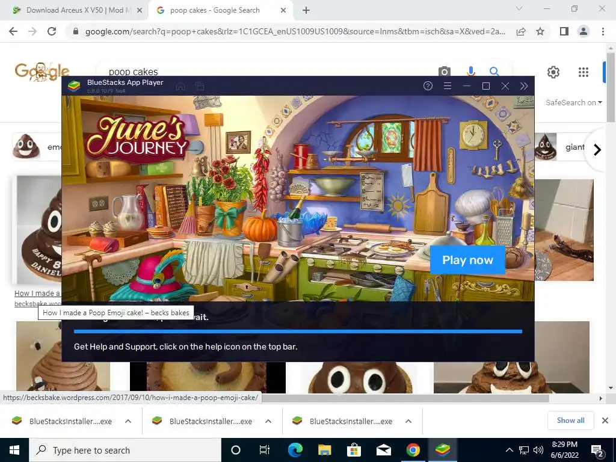Screen dimensions: 616x462
Task: Open Task View on taskbar
Action: [265, 450]
